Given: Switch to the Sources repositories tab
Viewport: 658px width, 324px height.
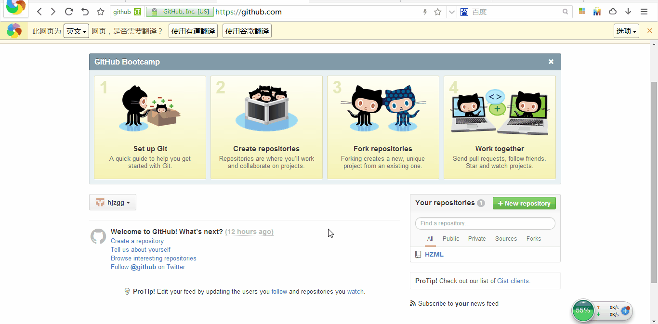Looking at the screenshot, I should click(506, 239).
